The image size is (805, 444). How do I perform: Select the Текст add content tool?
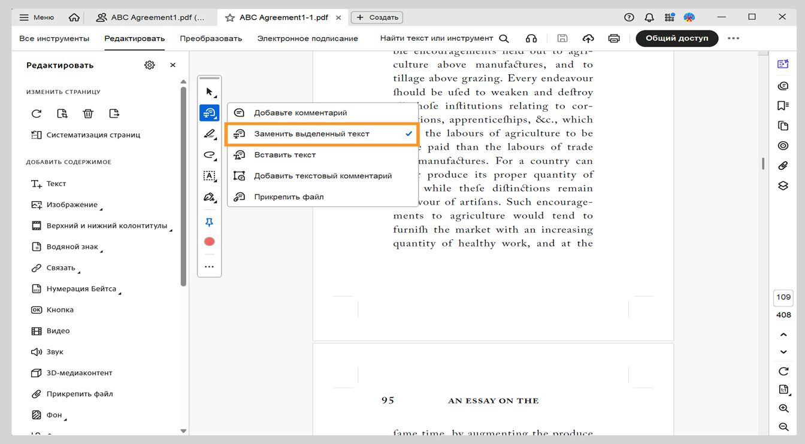(49, 184)
